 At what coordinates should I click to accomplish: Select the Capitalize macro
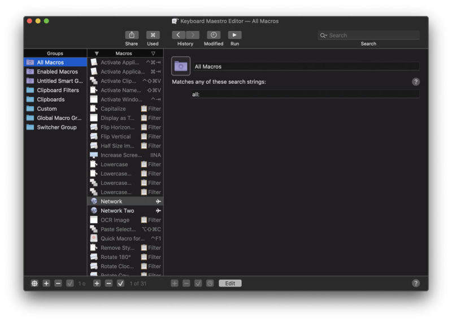[125, 108]
